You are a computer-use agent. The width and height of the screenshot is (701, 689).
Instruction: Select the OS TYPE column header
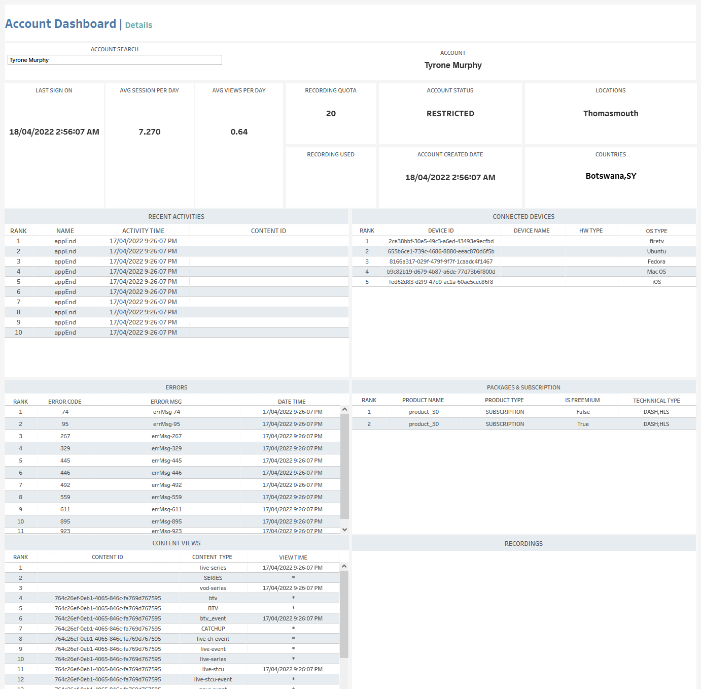click(656, 231)
